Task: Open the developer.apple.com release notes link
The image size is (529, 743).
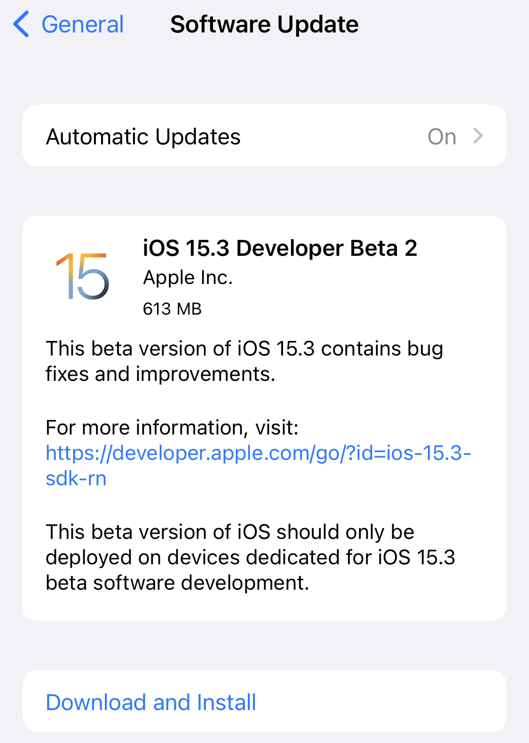Action: point(258,453)
